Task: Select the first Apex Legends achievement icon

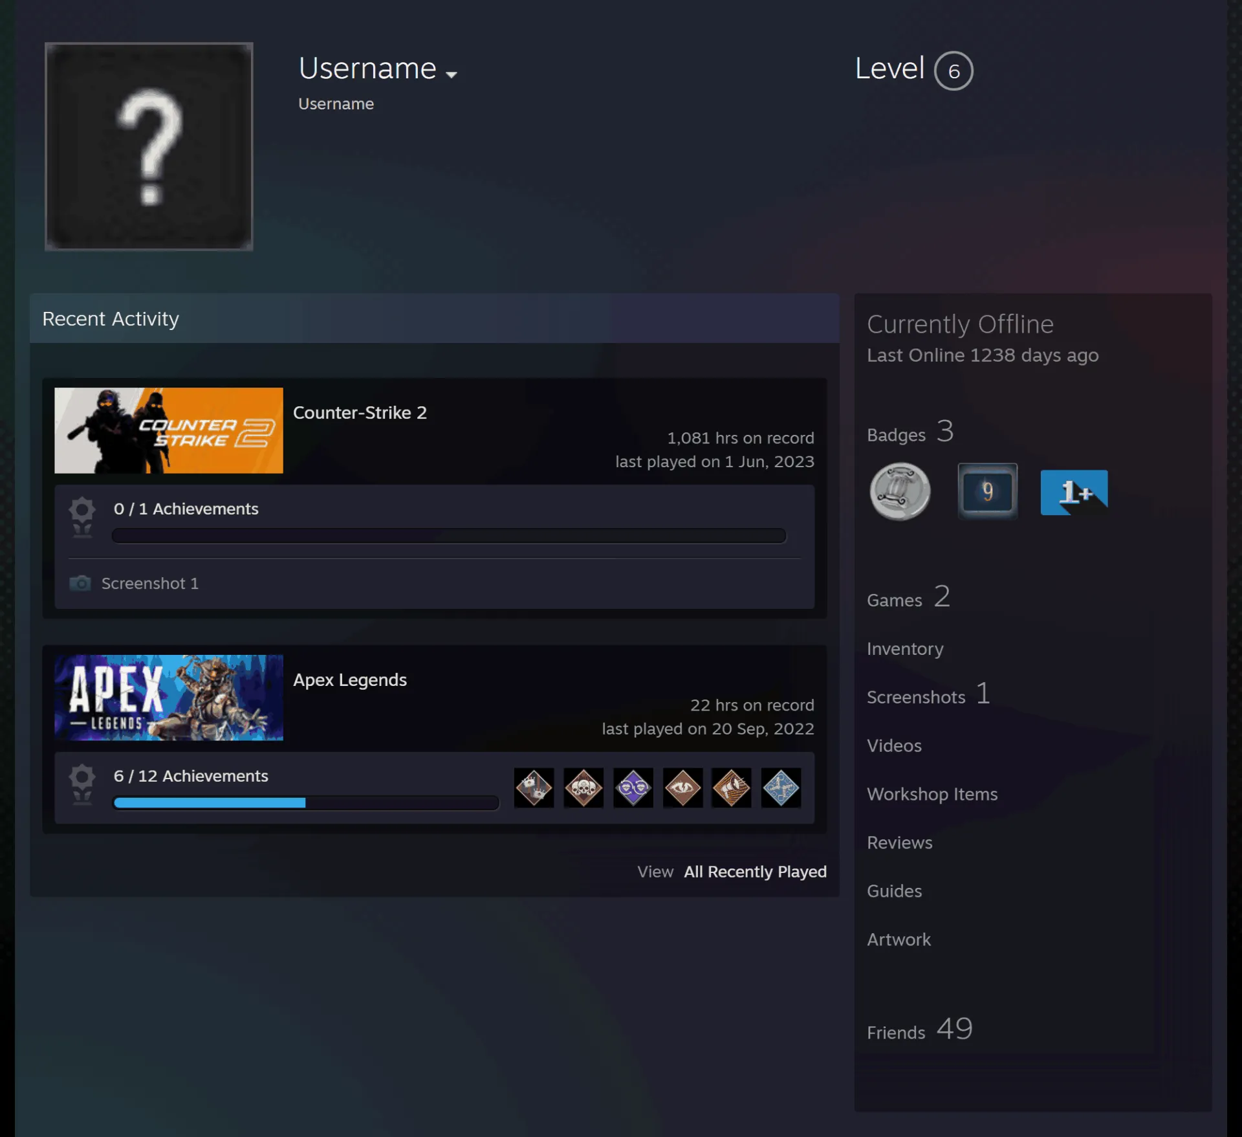Action: (x=534, y=788)
